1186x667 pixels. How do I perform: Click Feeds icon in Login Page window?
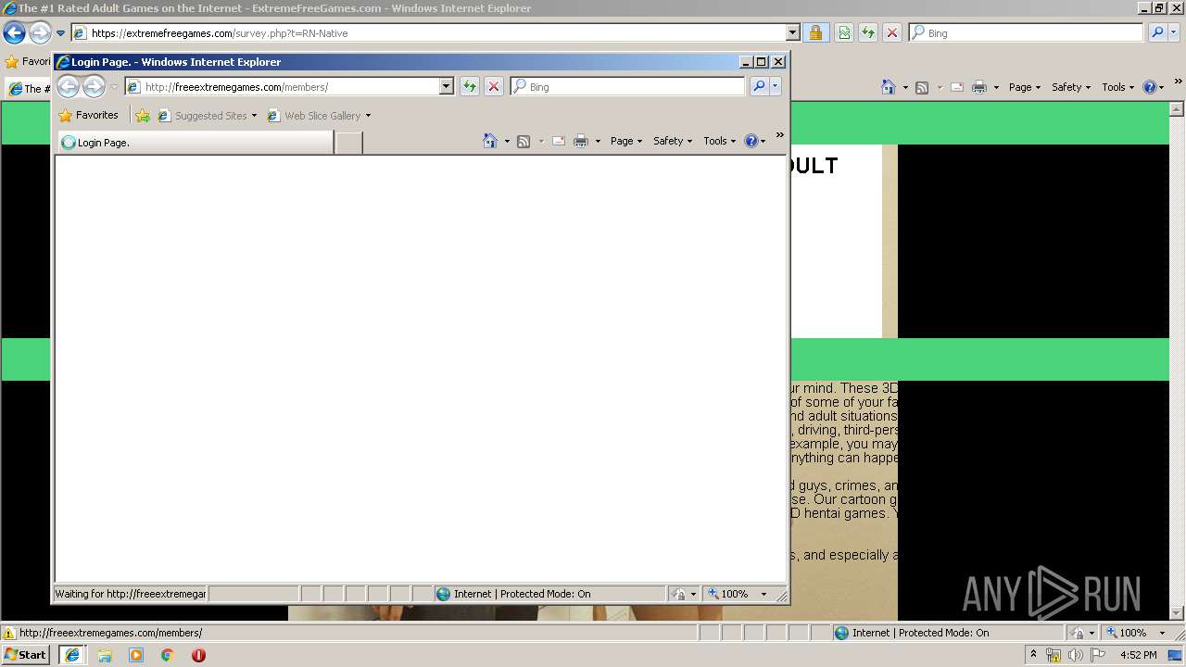pos(524,141)
